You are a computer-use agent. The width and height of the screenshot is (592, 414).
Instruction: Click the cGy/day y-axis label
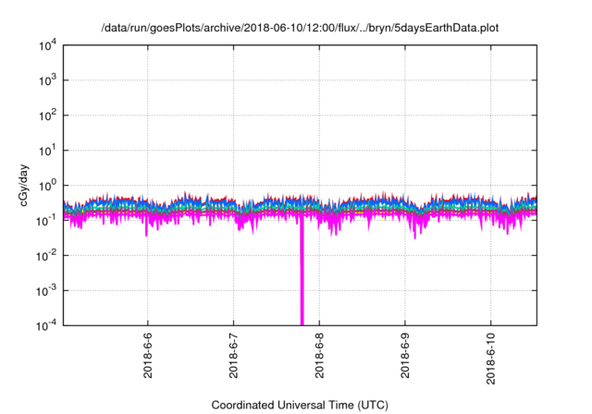tap(24, 185)
